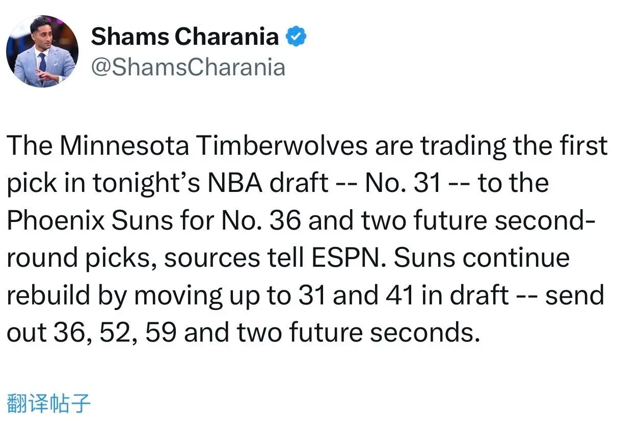This screenshot has width=640, height=421.
Task: Click the words "Minnesota Timberwolves" in tweet
Action: [214, 146]
